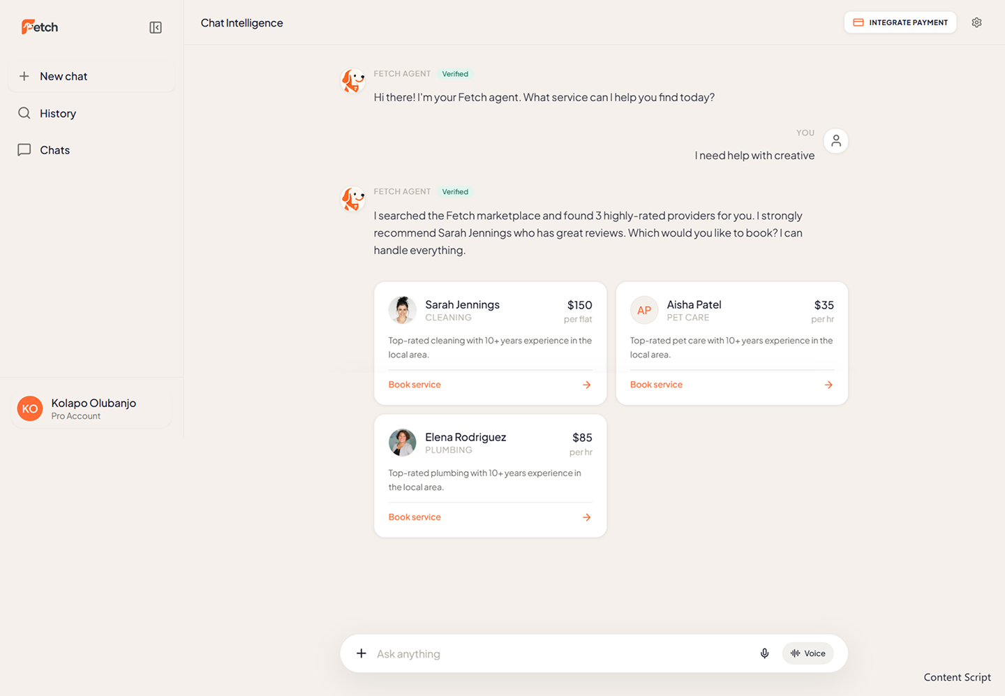The image size is (1005, 696).
Task: Open Kolapo Olubanjo account card
Action: coord(91,409)
